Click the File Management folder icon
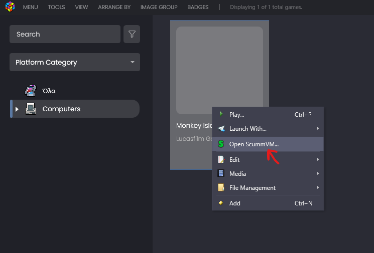Screen dimensions: 374x253 tap(221, 187)
